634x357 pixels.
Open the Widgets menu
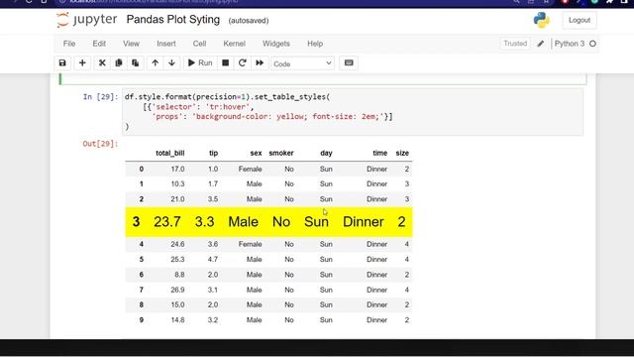[276, 44]
